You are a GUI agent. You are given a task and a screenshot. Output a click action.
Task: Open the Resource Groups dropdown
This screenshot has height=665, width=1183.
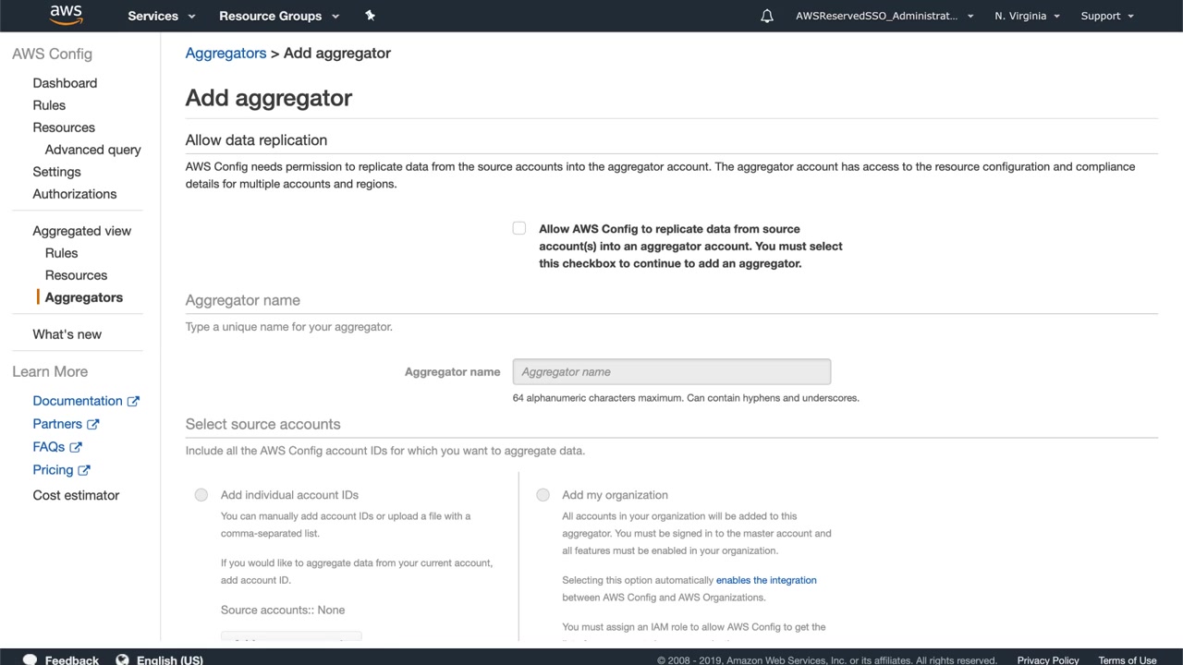[x=279, y=16]
